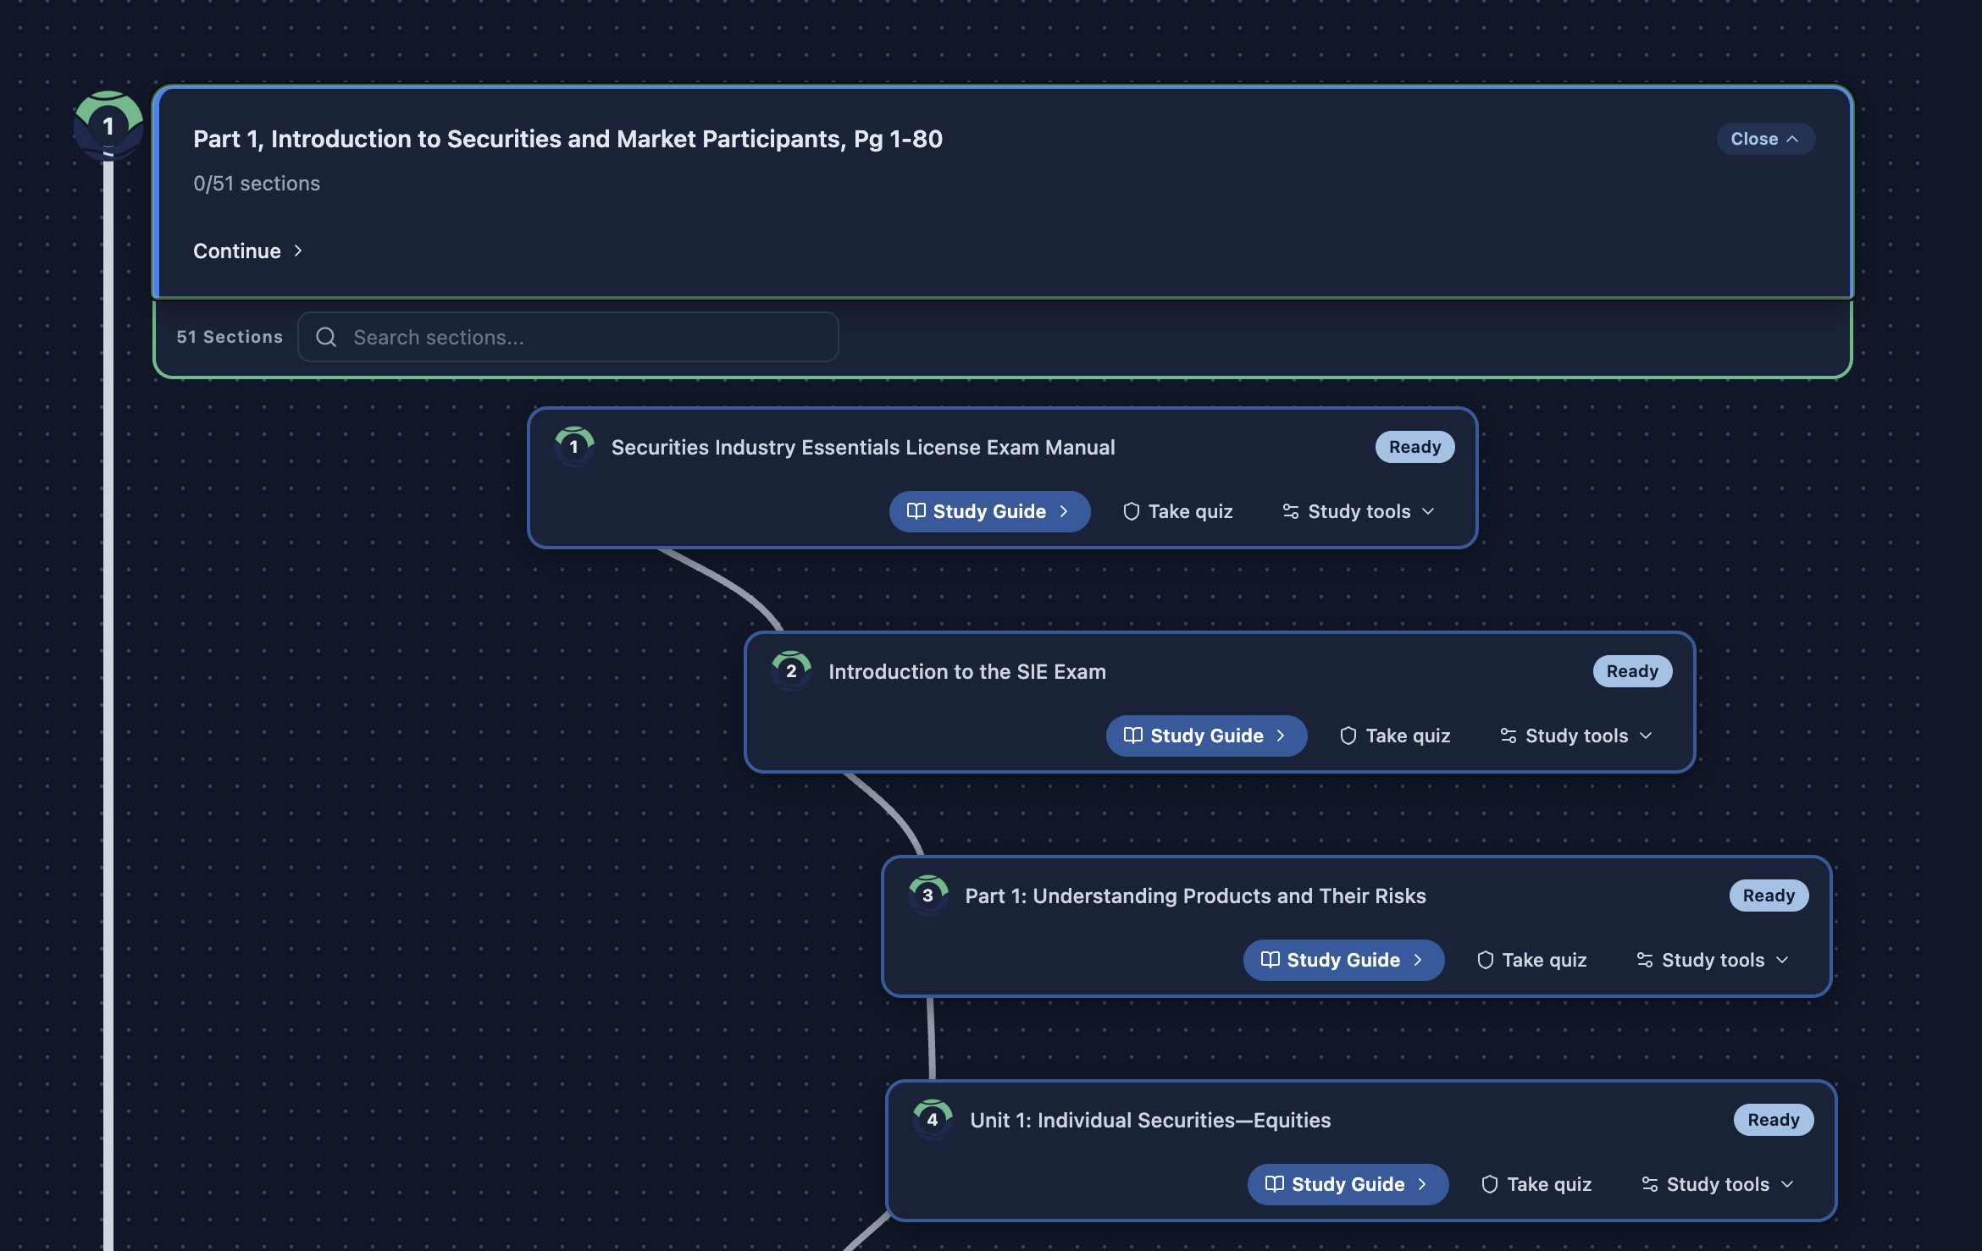The width and height of the screenshot is (1982, 1251).
Task: Take quiz for Securities Industry Essentials Manual
Action: pos(1178,511)
